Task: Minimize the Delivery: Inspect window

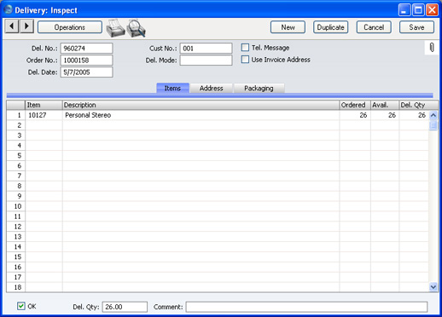Action: click(404, 10)
